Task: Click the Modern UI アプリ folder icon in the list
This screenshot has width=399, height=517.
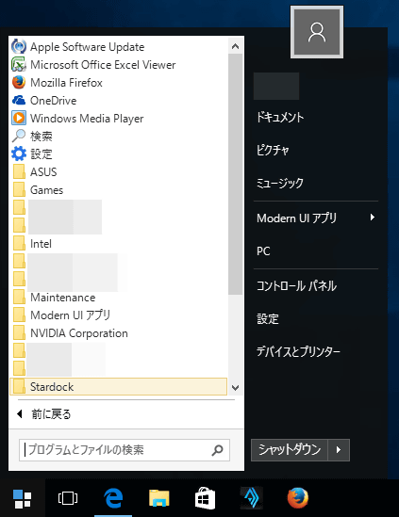Action: pos(20,315)
